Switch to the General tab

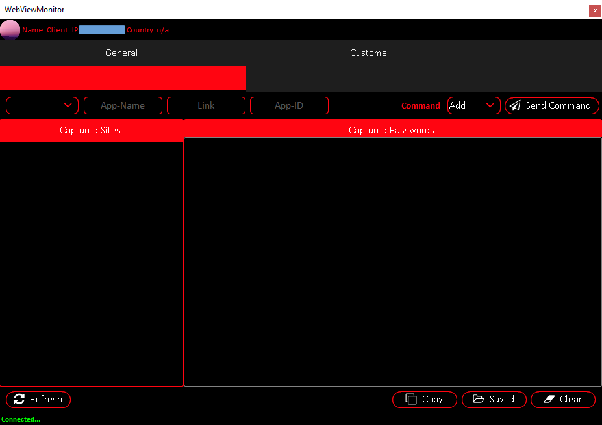click(121, 53)
